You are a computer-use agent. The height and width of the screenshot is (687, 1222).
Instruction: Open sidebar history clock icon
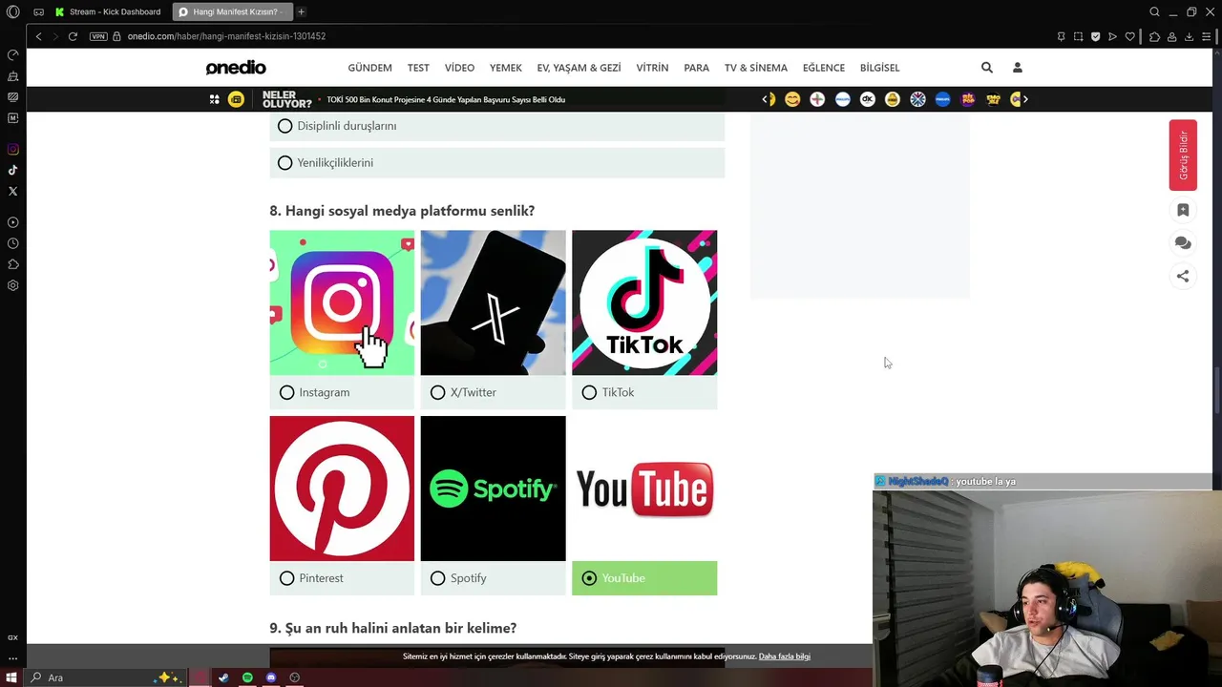12,243
